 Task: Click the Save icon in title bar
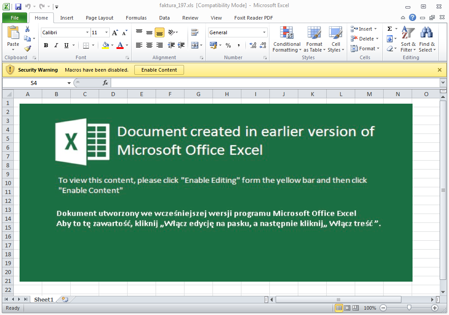[x=18, y=6]
